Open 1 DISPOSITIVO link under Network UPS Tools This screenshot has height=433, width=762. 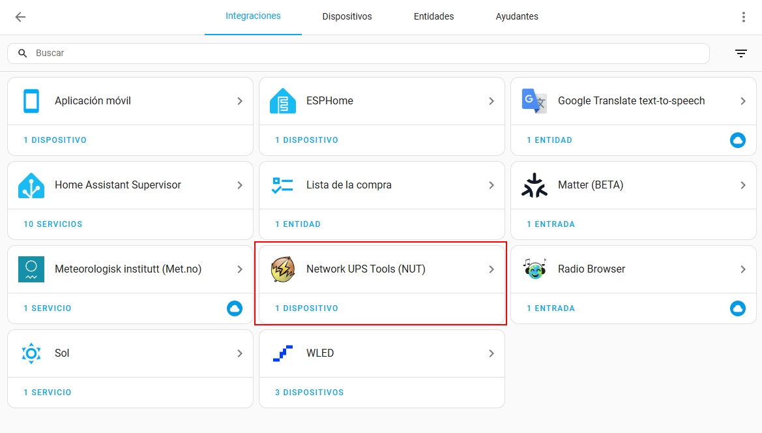[306, 308]
